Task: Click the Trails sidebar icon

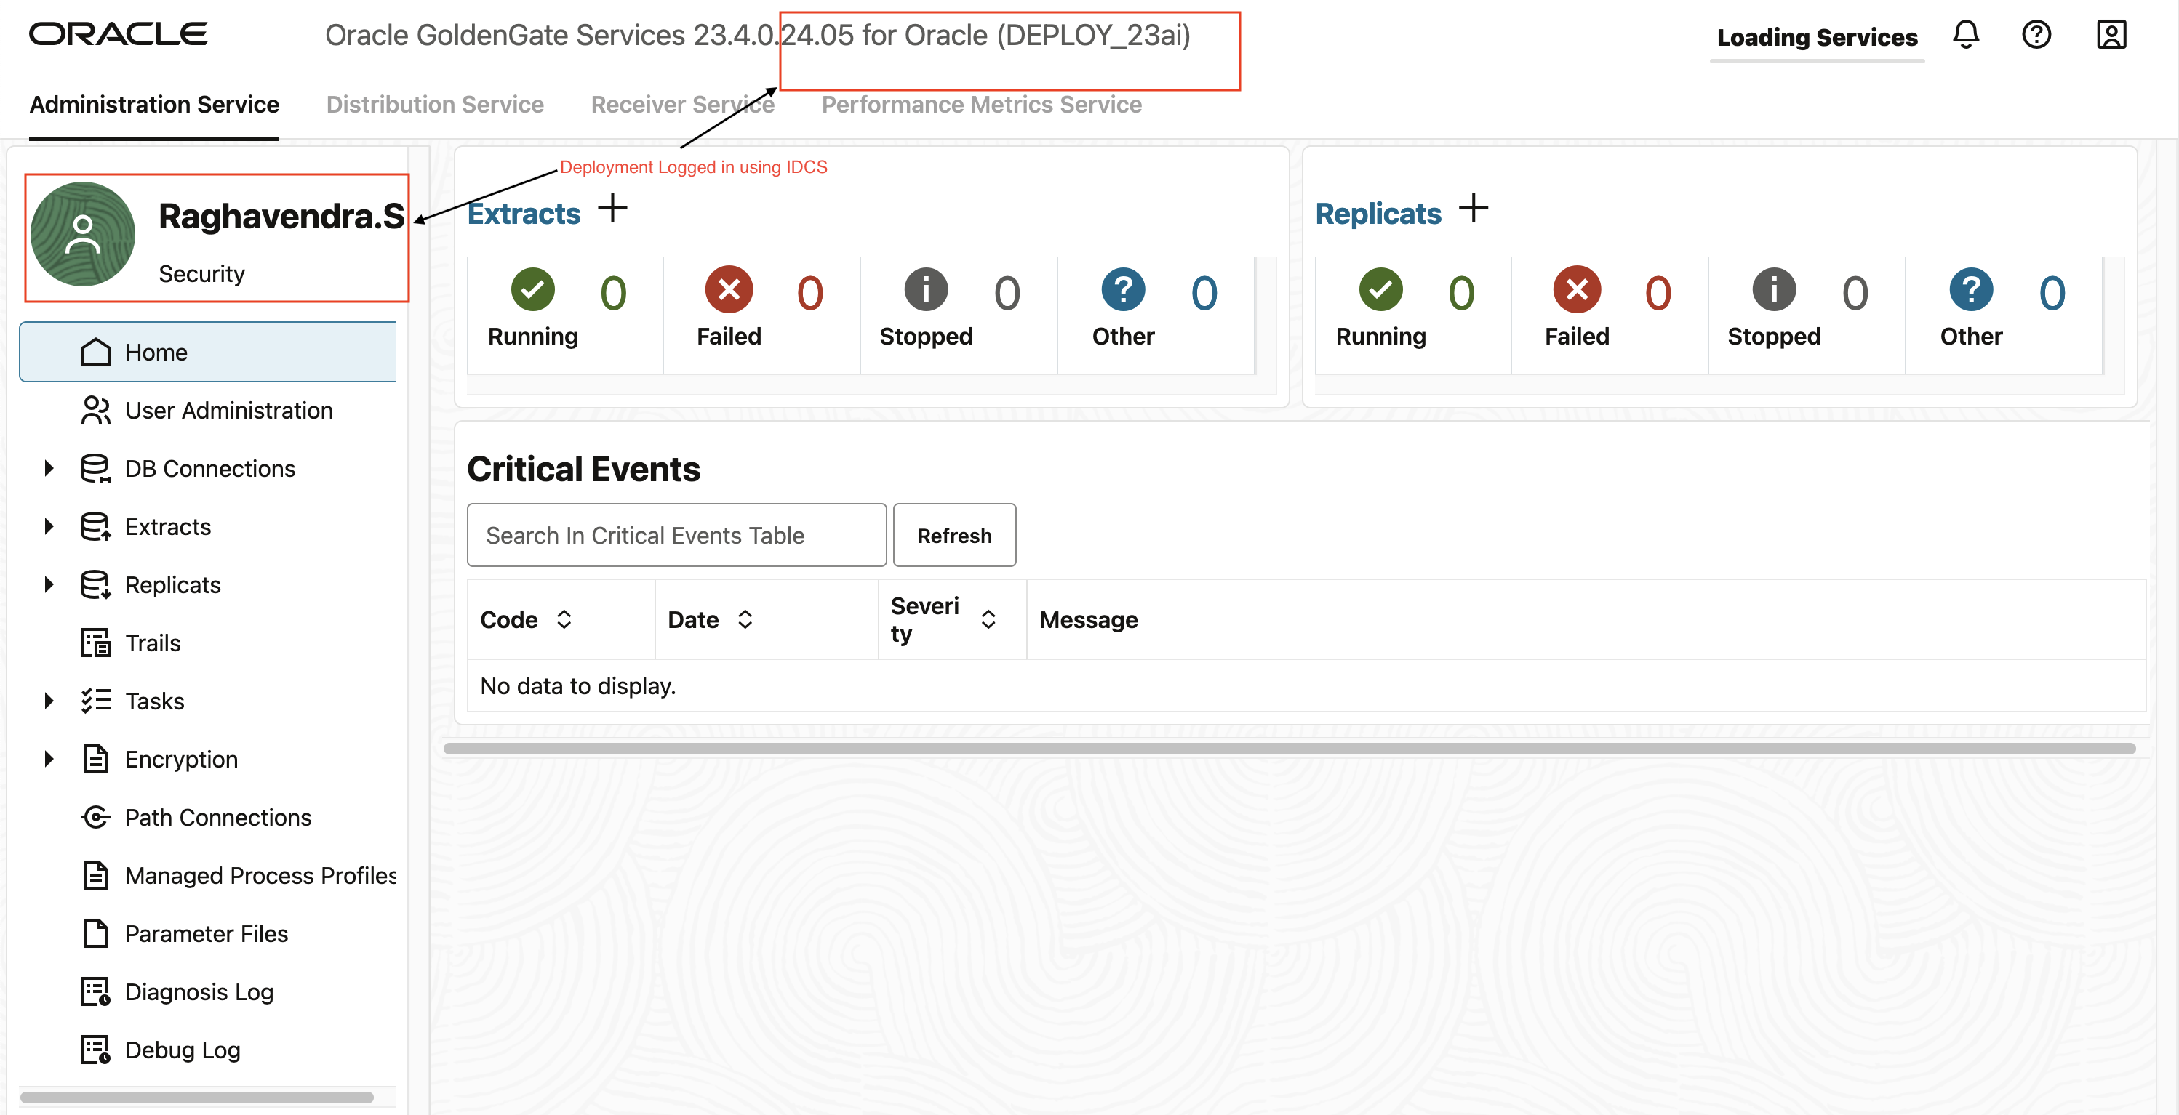Action: [95, 643]
